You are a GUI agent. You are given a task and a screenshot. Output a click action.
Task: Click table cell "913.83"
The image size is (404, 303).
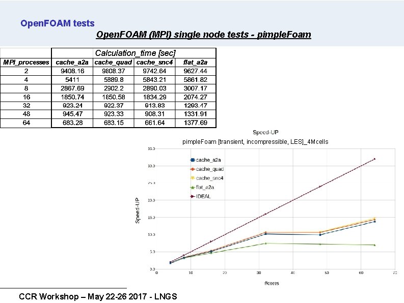click(154, 105)
